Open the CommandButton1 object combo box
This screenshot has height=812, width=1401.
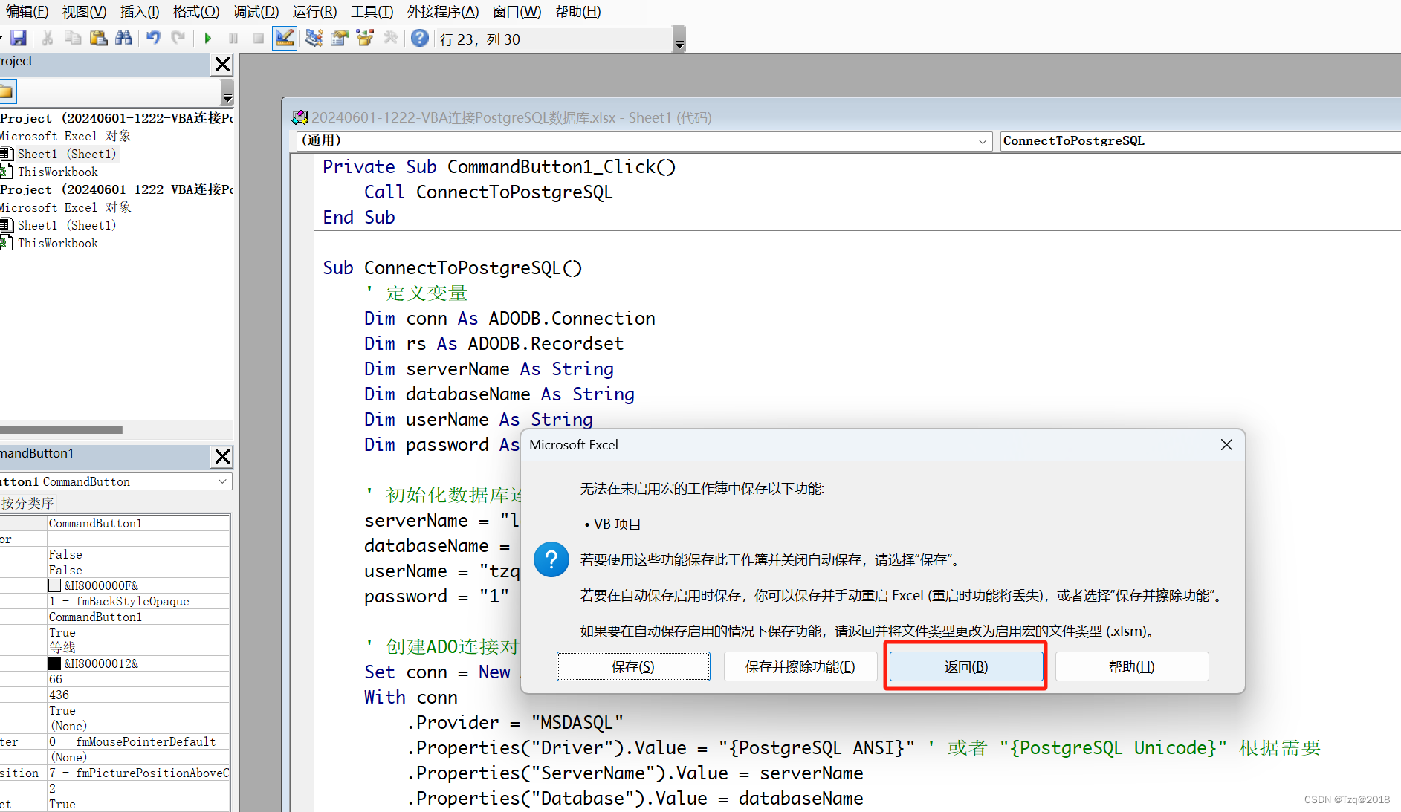click(x=221, y=481)
